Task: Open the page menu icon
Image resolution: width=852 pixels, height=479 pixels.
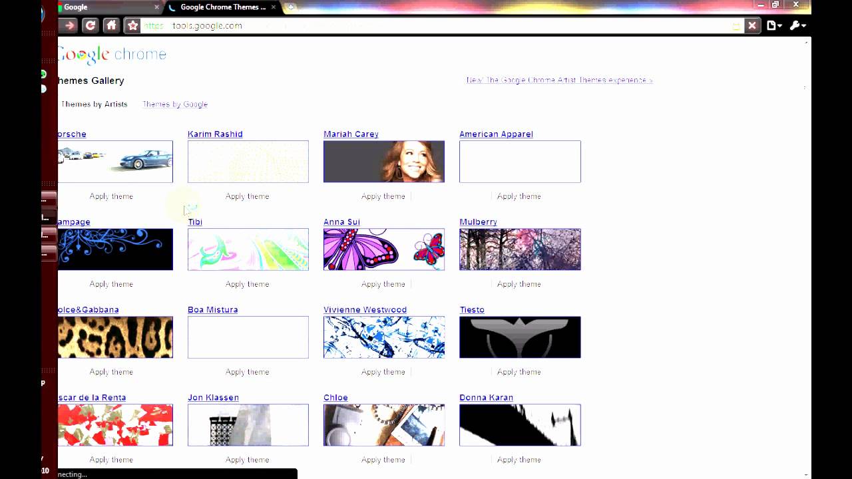Action: click(774, 25)
